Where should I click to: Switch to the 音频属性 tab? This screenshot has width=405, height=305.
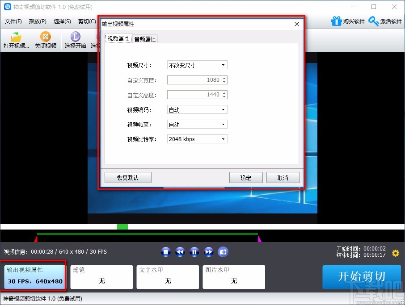pyautogui.click(x=145, y=39)
